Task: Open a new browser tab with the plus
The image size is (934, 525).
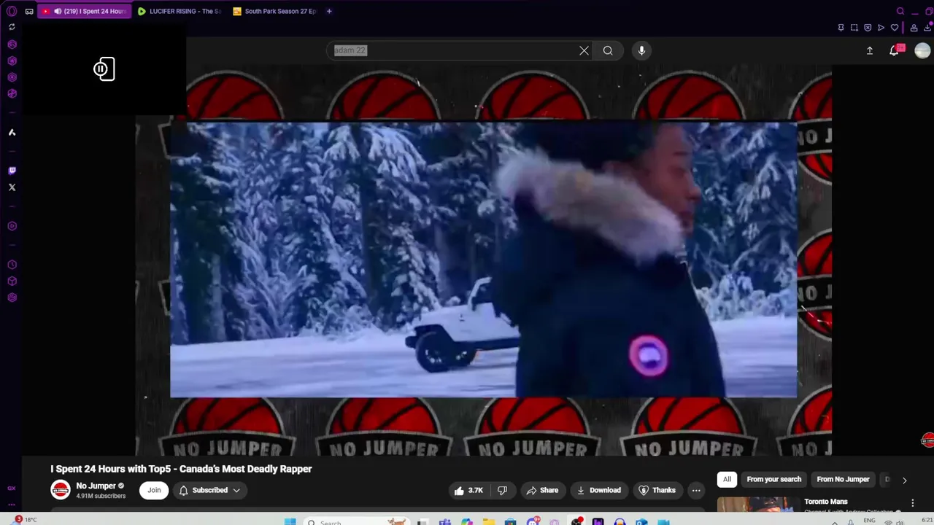Action: (329, 11)
